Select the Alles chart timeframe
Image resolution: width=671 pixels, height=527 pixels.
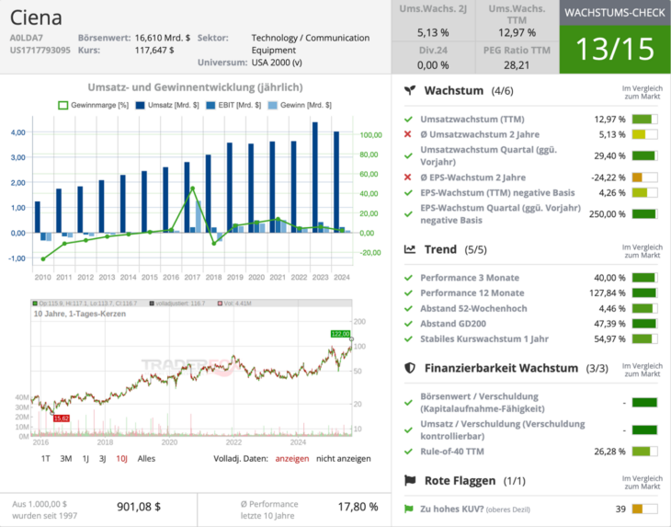146,459
